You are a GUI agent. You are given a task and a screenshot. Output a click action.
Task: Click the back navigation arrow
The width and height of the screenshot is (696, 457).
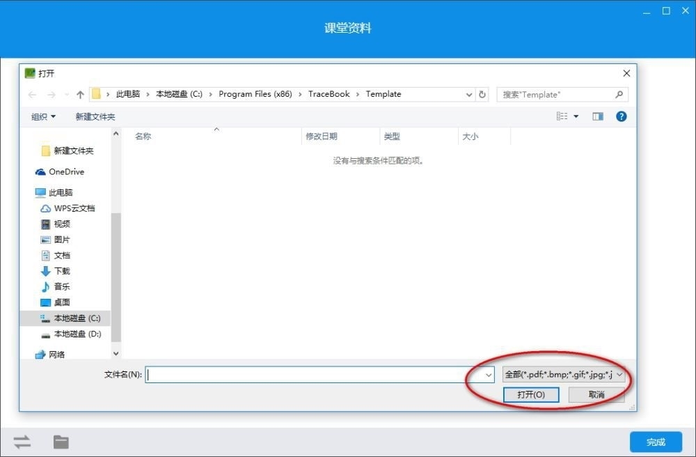click(32, 94)
